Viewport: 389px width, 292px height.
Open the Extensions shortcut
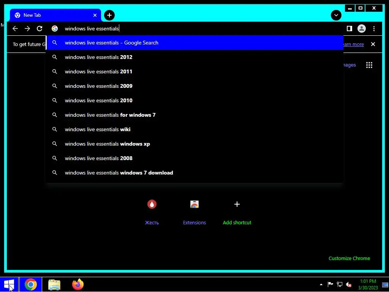(194, 212)
